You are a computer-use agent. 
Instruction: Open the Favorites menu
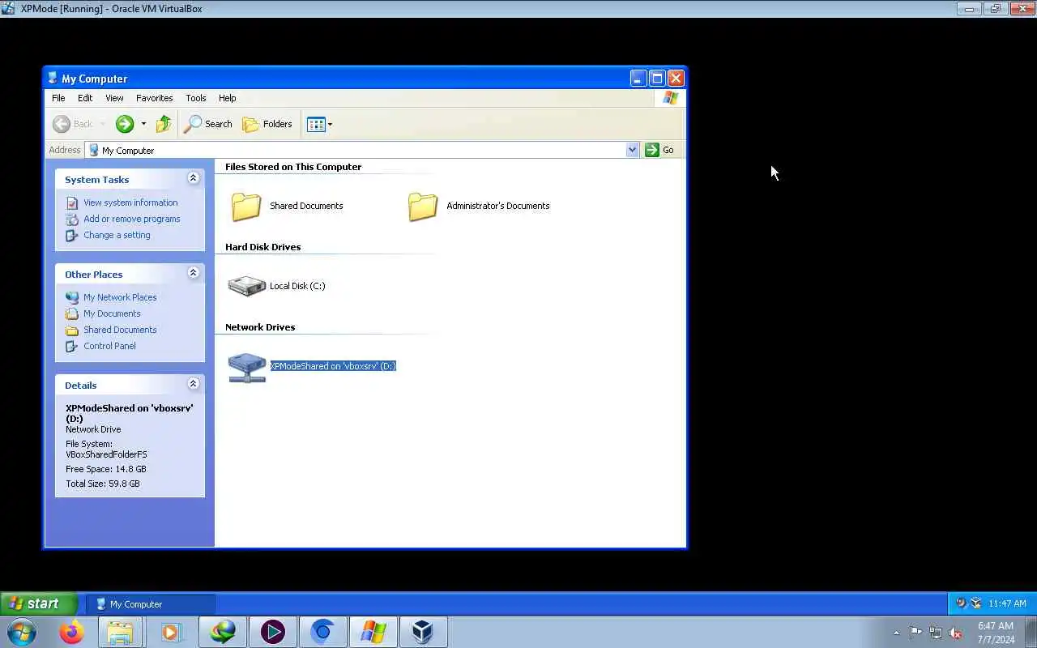pyautogui.click(x=154, y=98)
